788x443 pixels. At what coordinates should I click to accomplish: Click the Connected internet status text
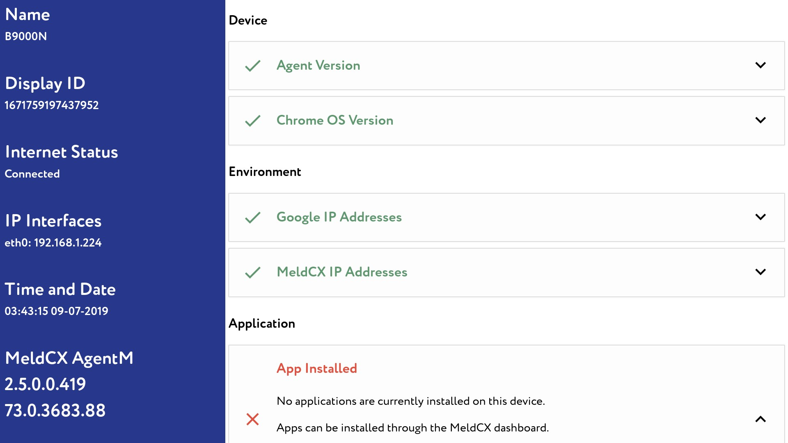coord(32,174)
